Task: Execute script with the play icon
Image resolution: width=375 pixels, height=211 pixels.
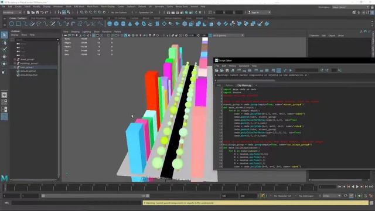Action: [x=291, y=70]
